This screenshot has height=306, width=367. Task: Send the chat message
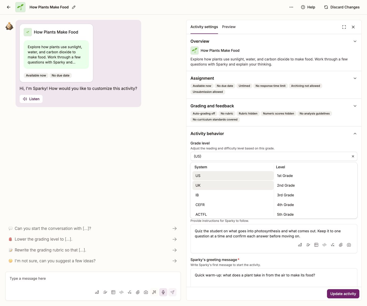172,292
